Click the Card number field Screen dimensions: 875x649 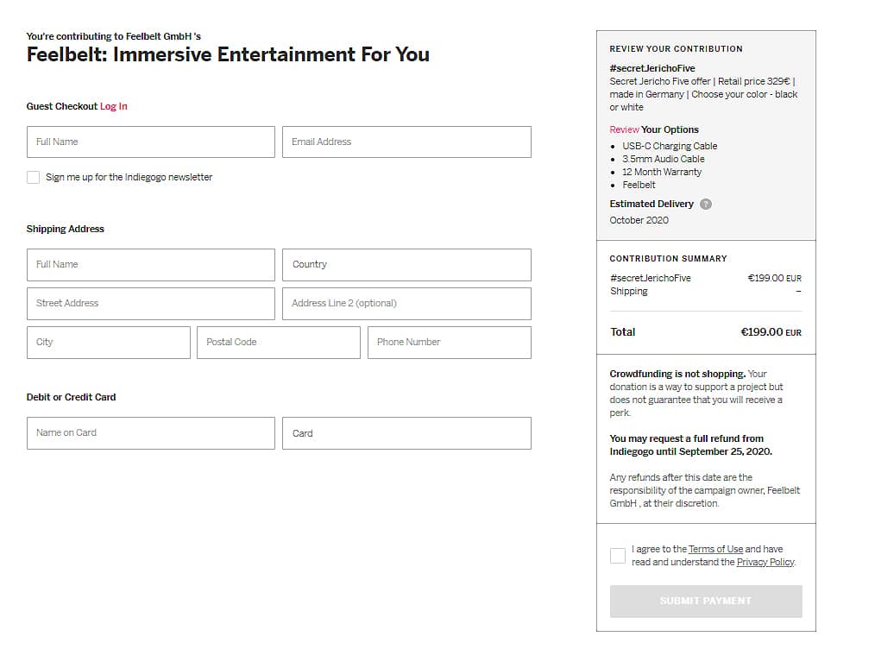pos(406,433)
